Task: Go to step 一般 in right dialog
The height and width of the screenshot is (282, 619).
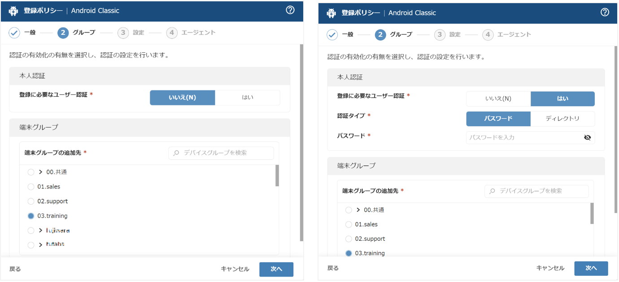Action: 340,34
